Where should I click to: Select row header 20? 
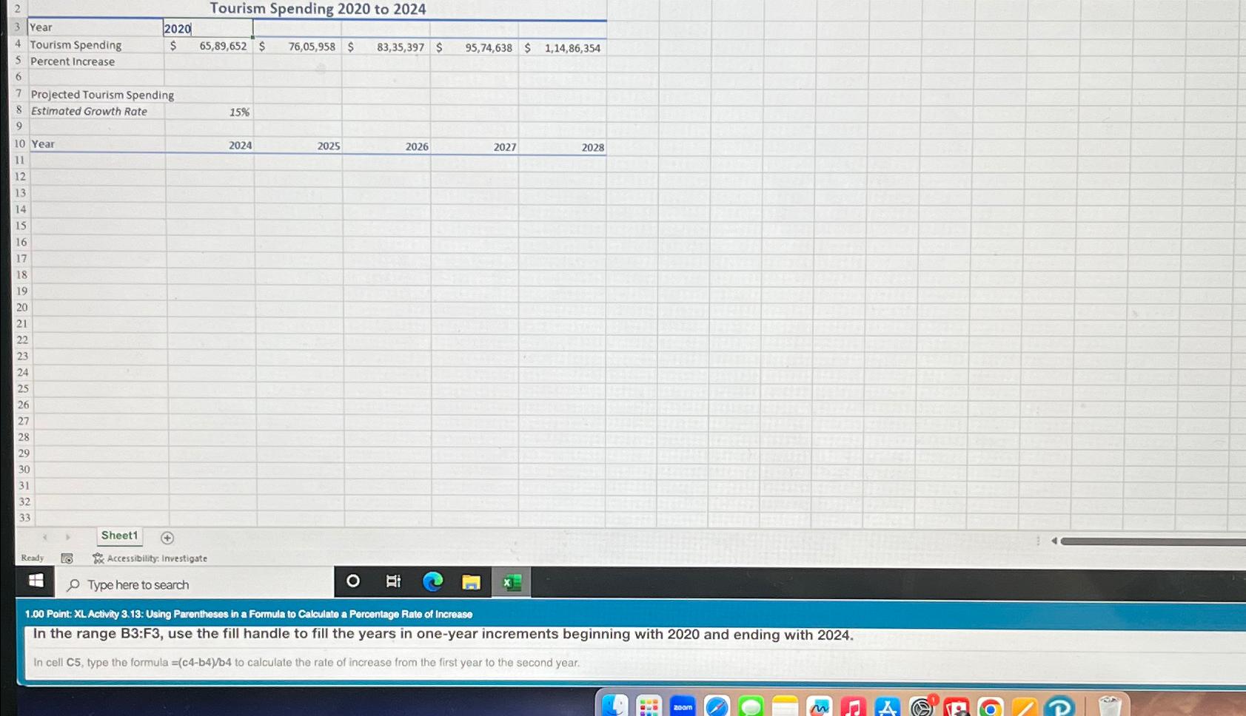pyautogui.click(x=21, y=307)
